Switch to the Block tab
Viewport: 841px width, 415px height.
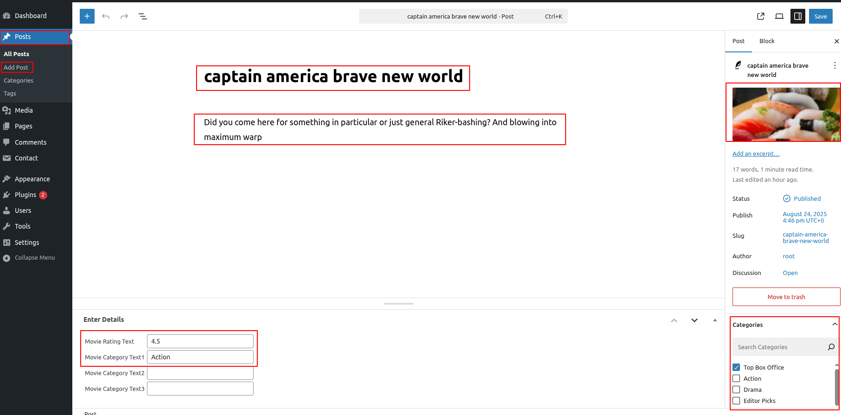pyautogui.click(x=767, y=41)
